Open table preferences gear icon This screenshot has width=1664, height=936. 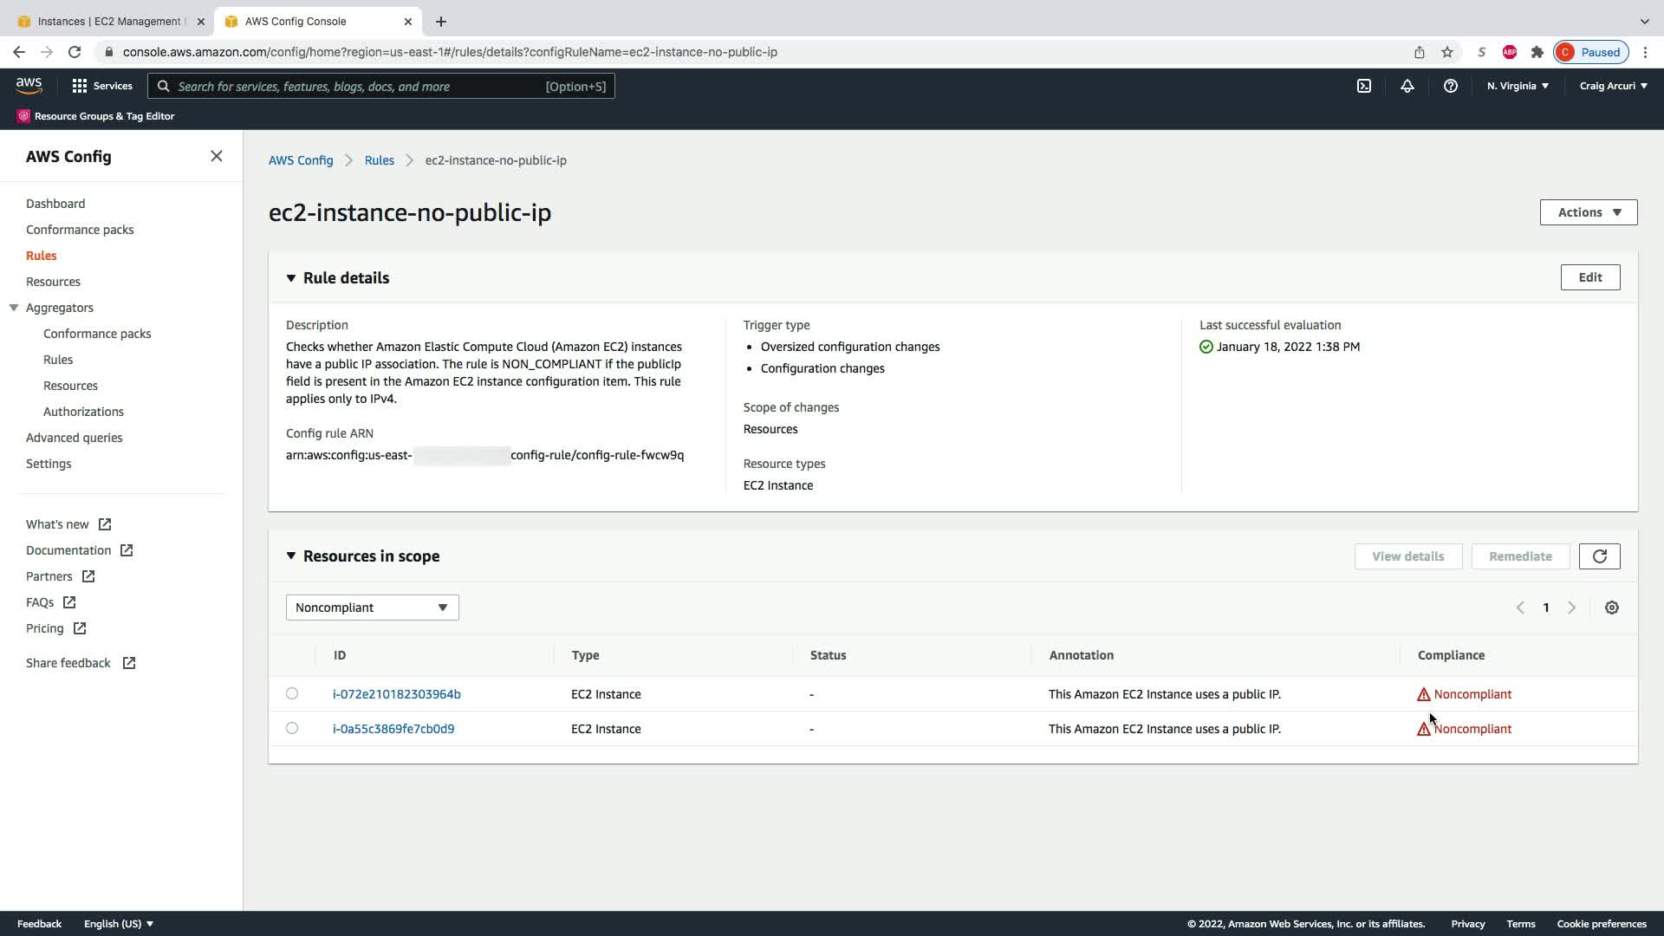coord(1611,608)
